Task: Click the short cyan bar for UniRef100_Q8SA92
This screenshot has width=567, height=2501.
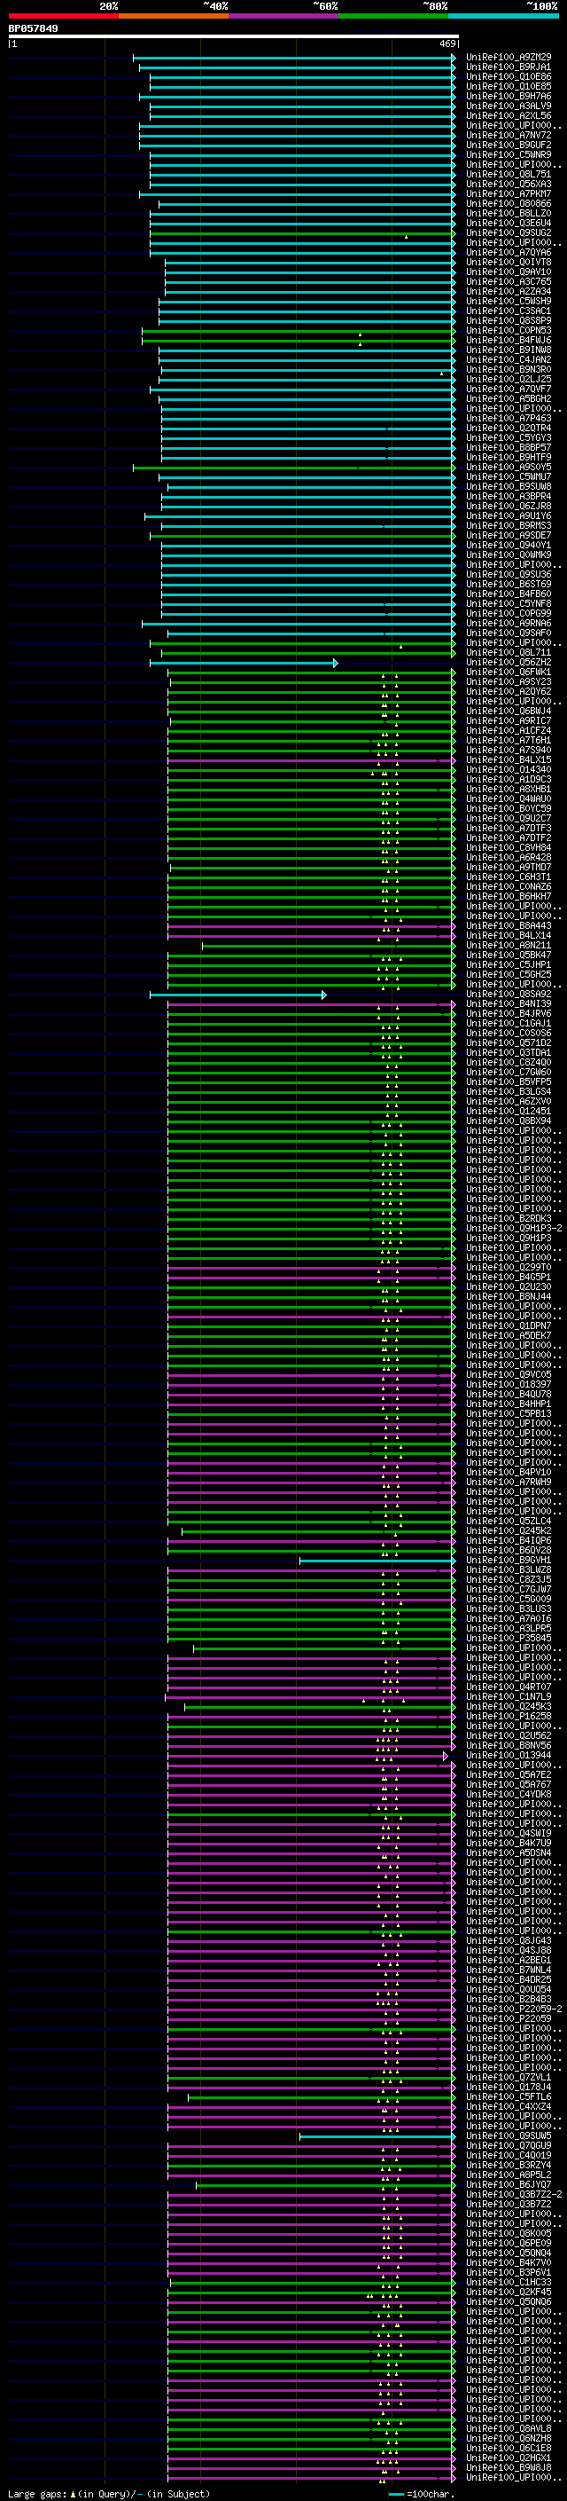Action: [238, 995]
